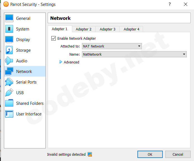Viewport: 194px width, 161px height.
Task: Select the USB plug icon
Action: click(x=9, y=93)
